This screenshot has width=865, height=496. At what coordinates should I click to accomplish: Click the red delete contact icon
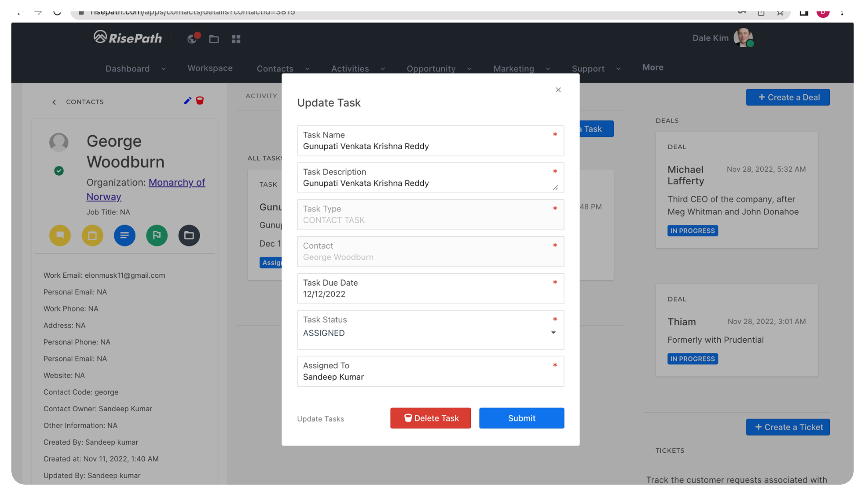[x=200, y=101]
